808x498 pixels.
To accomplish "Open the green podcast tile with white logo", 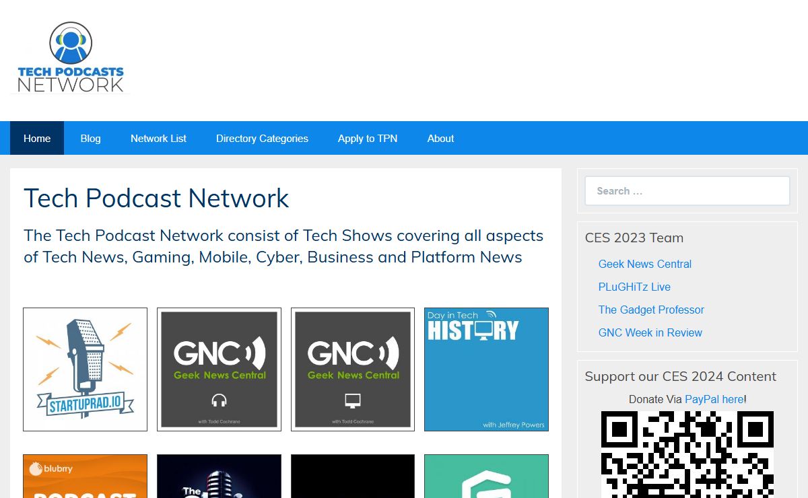I will point(486,476).
